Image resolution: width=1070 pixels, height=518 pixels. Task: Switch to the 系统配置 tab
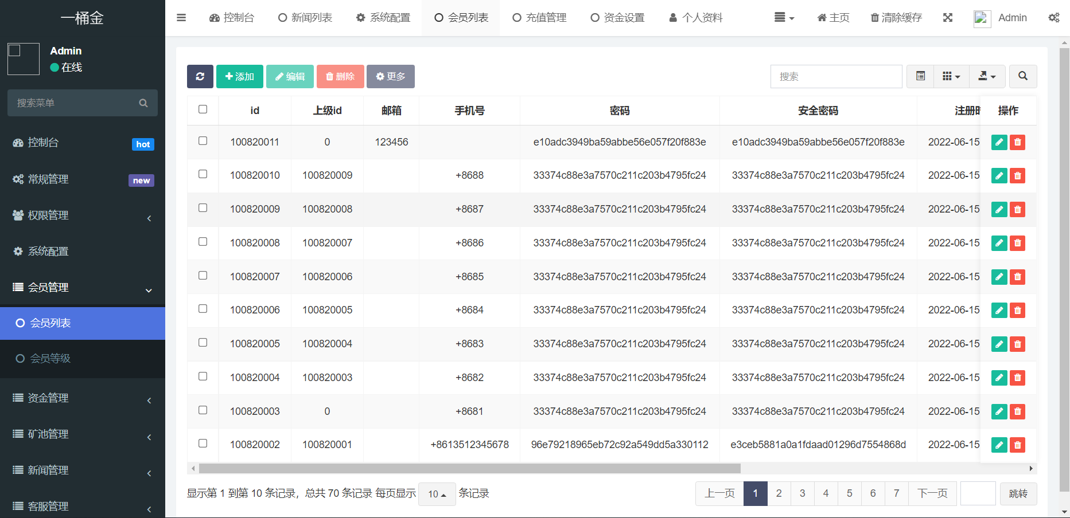(x=383, y=18)
